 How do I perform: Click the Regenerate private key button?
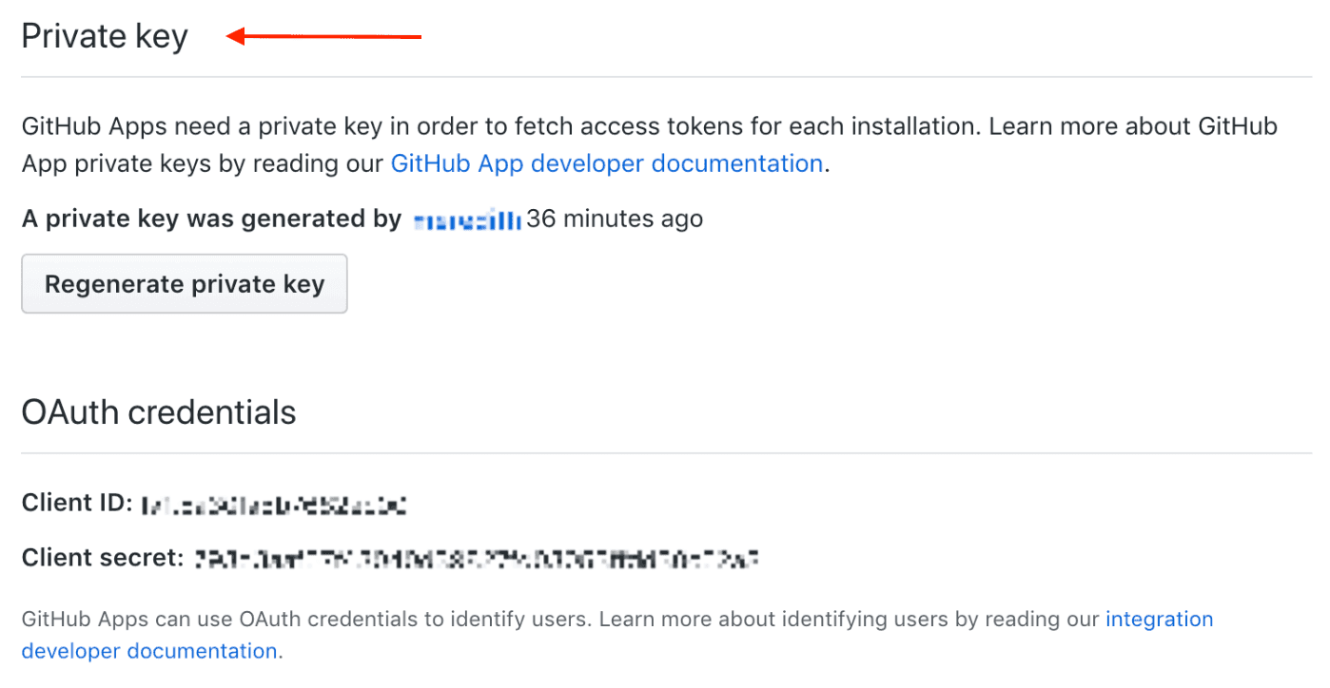point(184,283)
